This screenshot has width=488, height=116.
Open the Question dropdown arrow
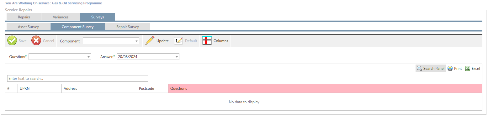coord(89,57)
